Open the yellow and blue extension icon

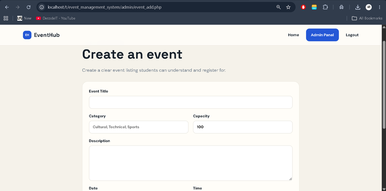pos(314,7)
